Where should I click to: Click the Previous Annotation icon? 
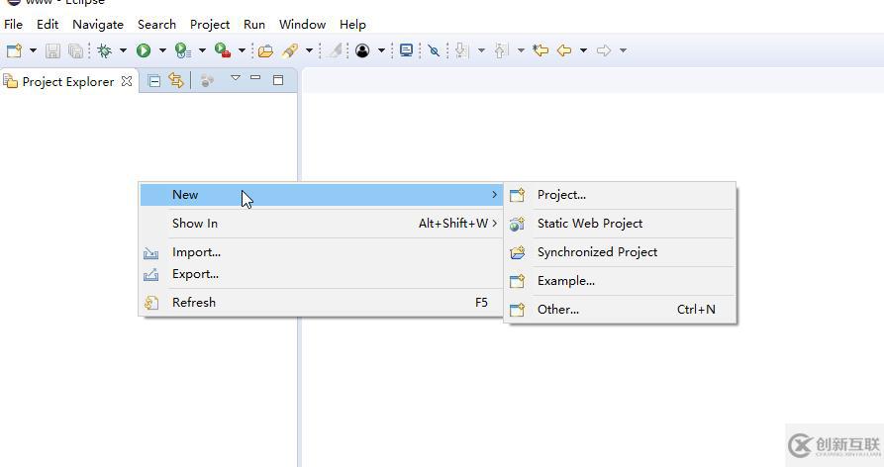[501, 50]
